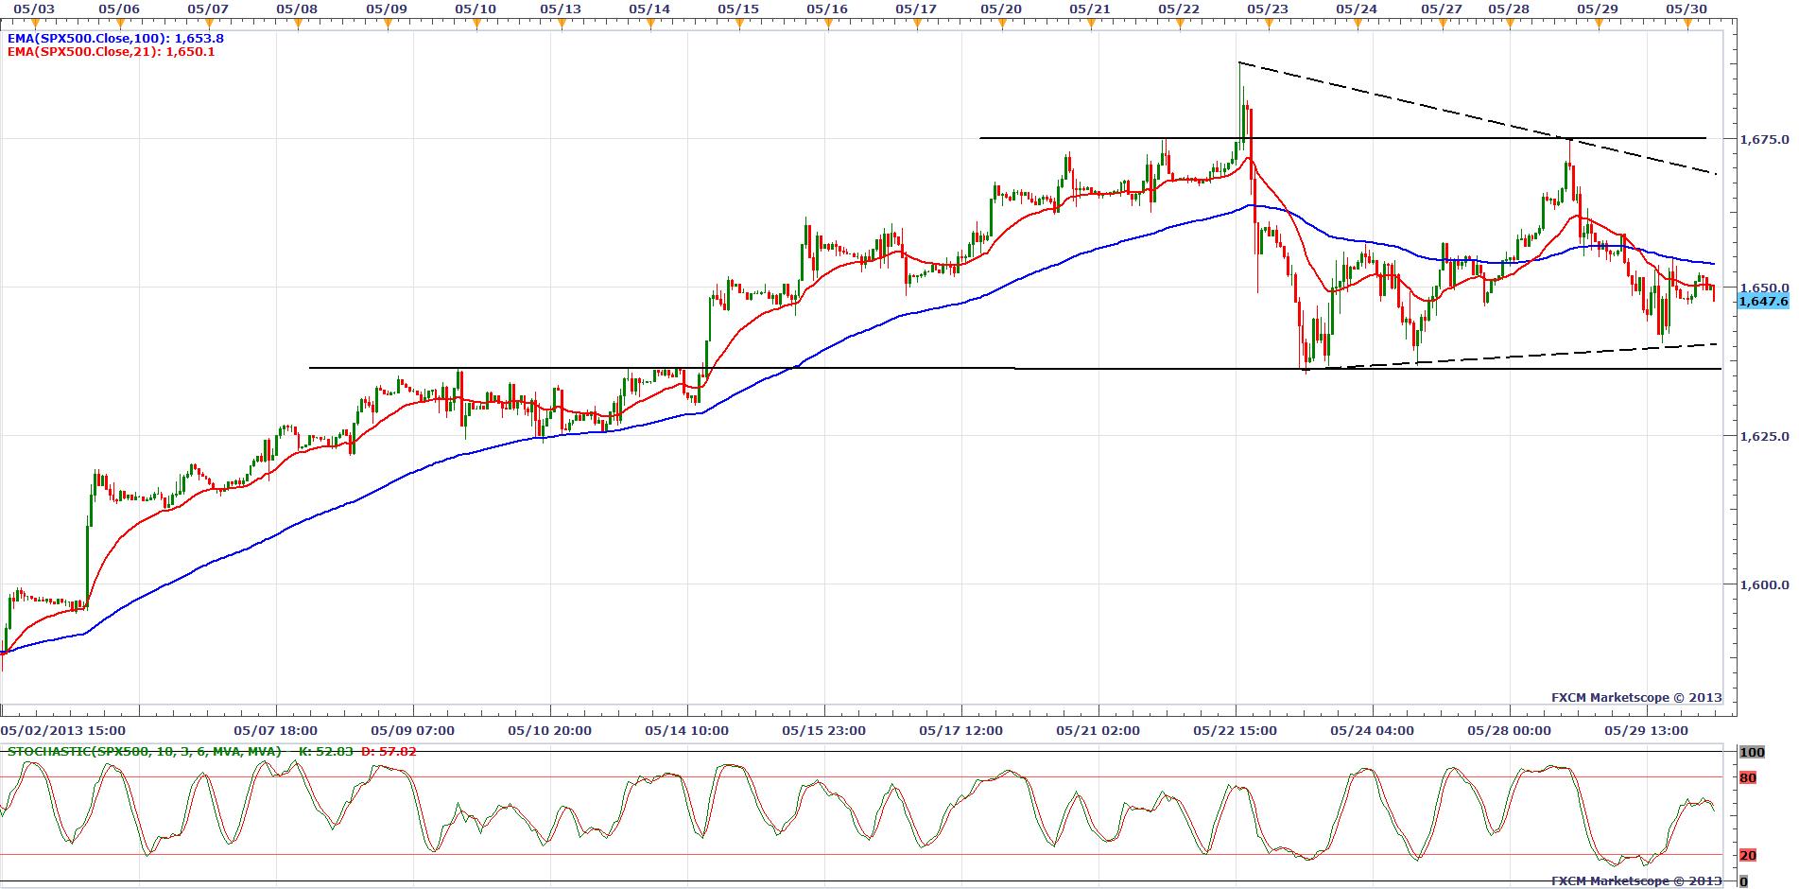Click the orange day marker for 05/23
The height and width of the screenshot is (889, 1799).
[1268, 24]
